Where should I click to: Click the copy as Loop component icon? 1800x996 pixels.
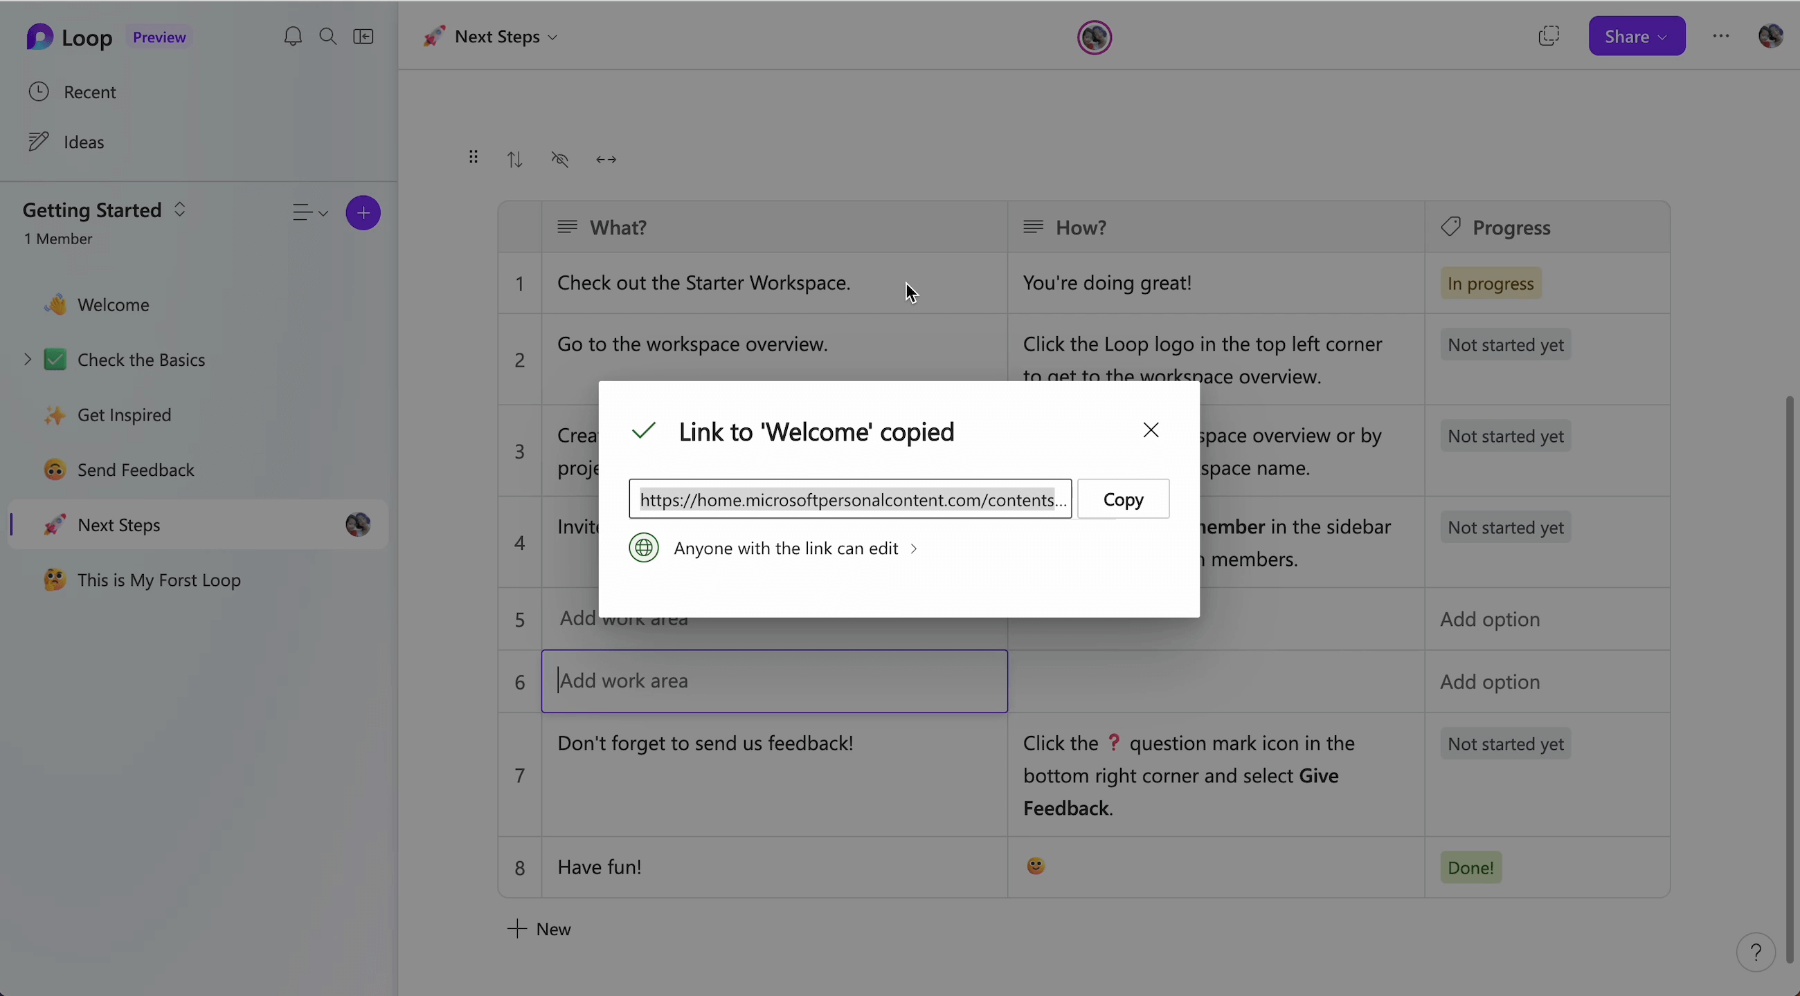point(1549,36)
